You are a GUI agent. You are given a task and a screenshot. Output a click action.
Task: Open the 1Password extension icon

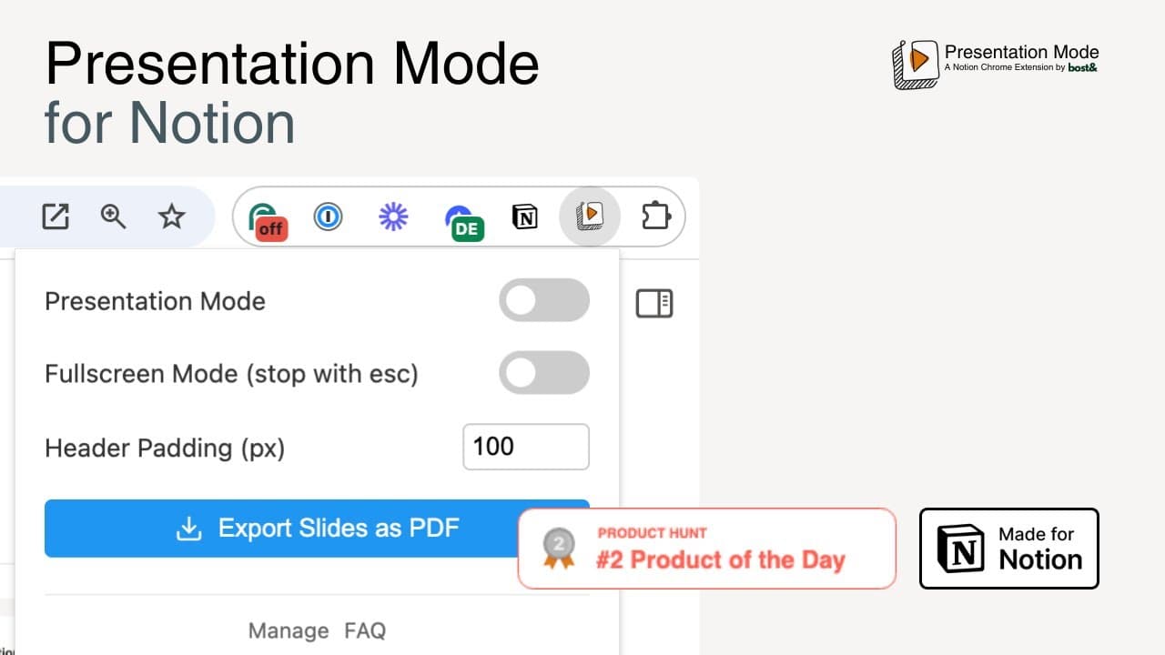point(328,217)
